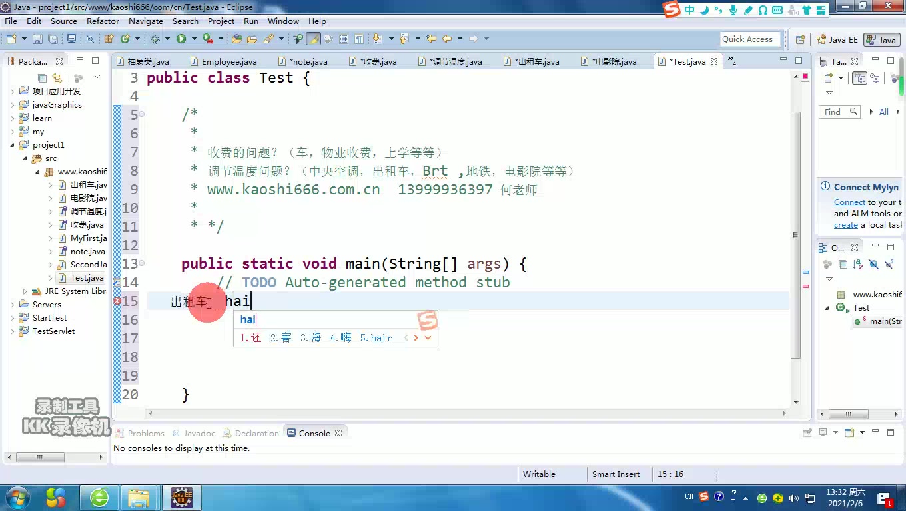Click the red error mark in overview ruler

tap(805, 286)
